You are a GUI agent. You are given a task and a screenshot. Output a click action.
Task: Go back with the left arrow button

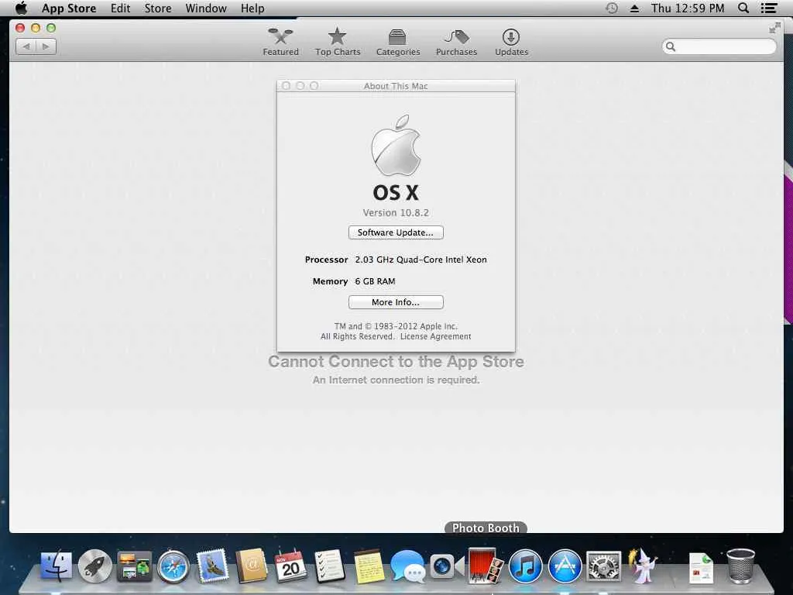click(x=26, y=46)
